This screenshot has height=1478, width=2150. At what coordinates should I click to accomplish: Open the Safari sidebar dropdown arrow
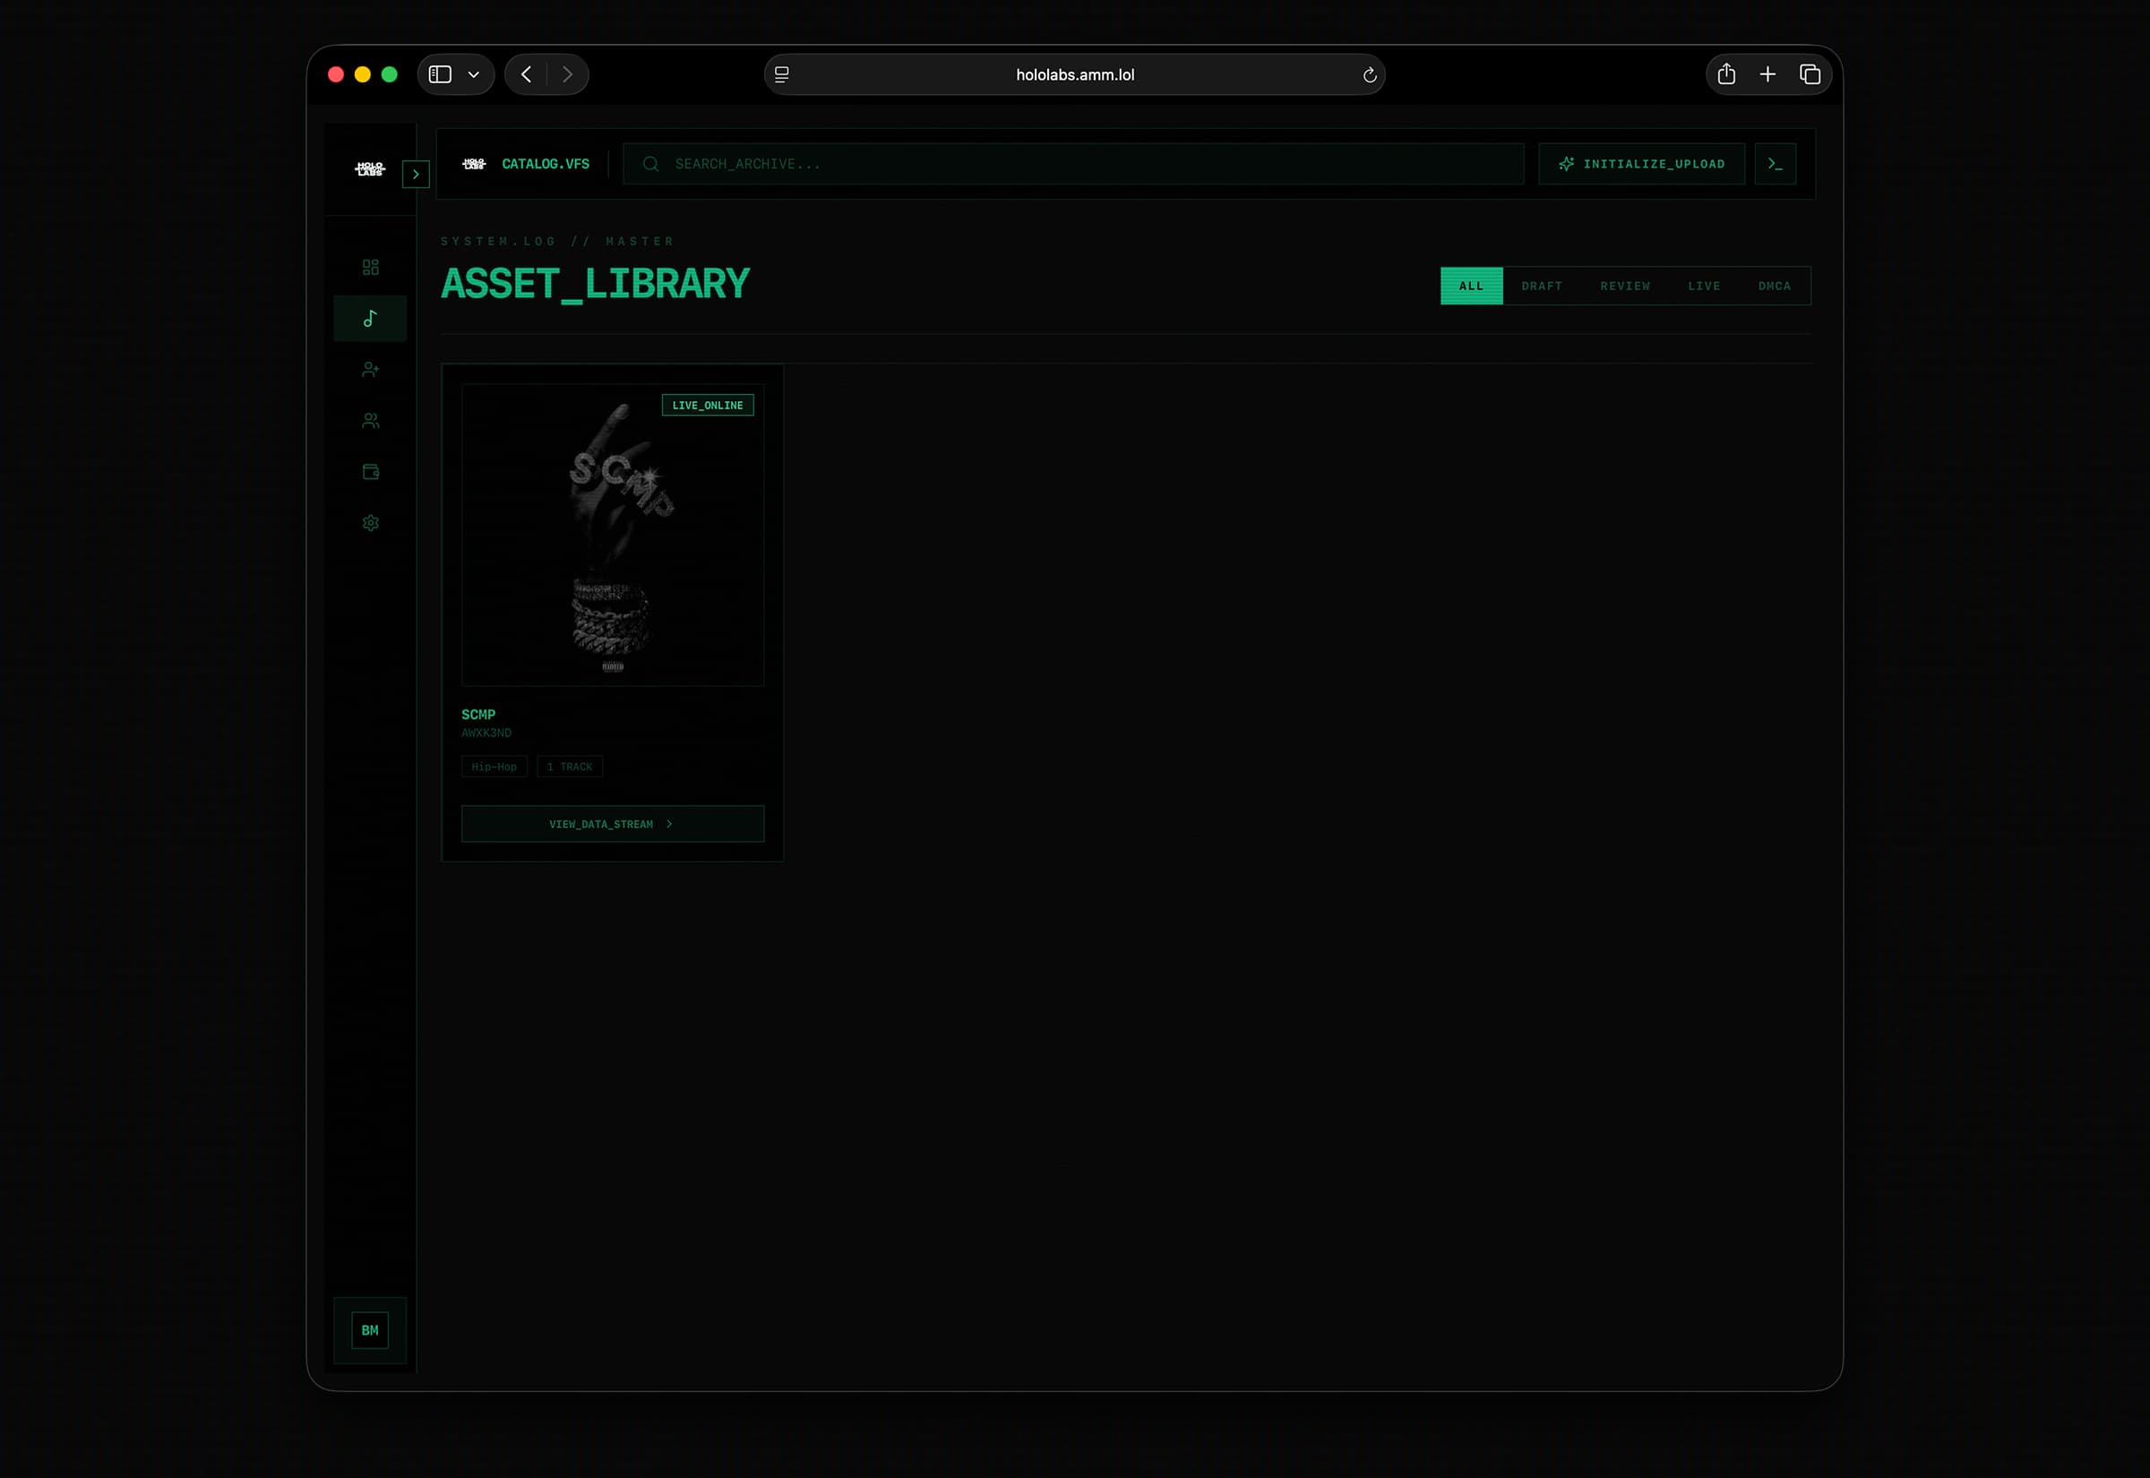pos(473,74)
